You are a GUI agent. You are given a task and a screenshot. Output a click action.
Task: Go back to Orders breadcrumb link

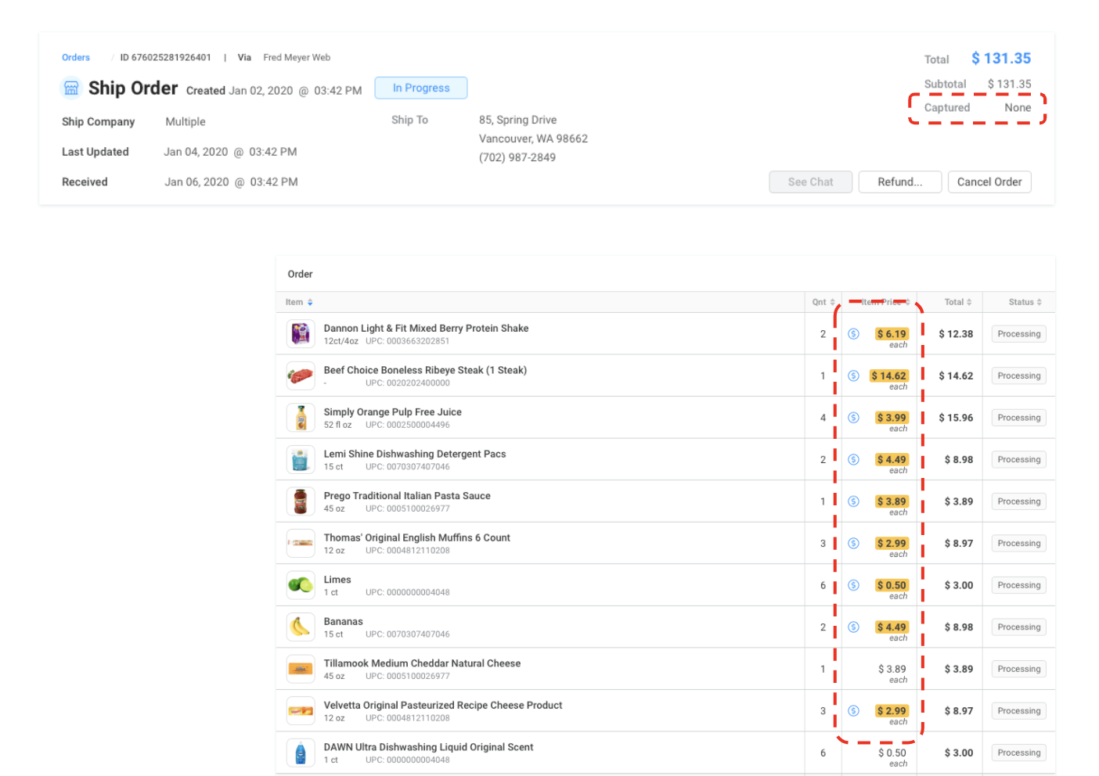[x=76, y=58]
